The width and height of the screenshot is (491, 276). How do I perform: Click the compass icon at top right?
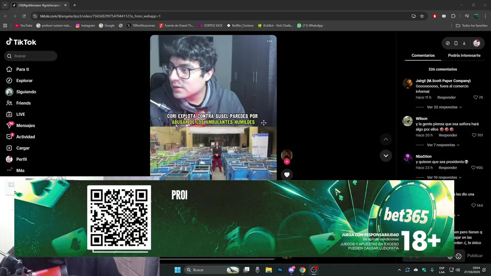pos(448,43)
